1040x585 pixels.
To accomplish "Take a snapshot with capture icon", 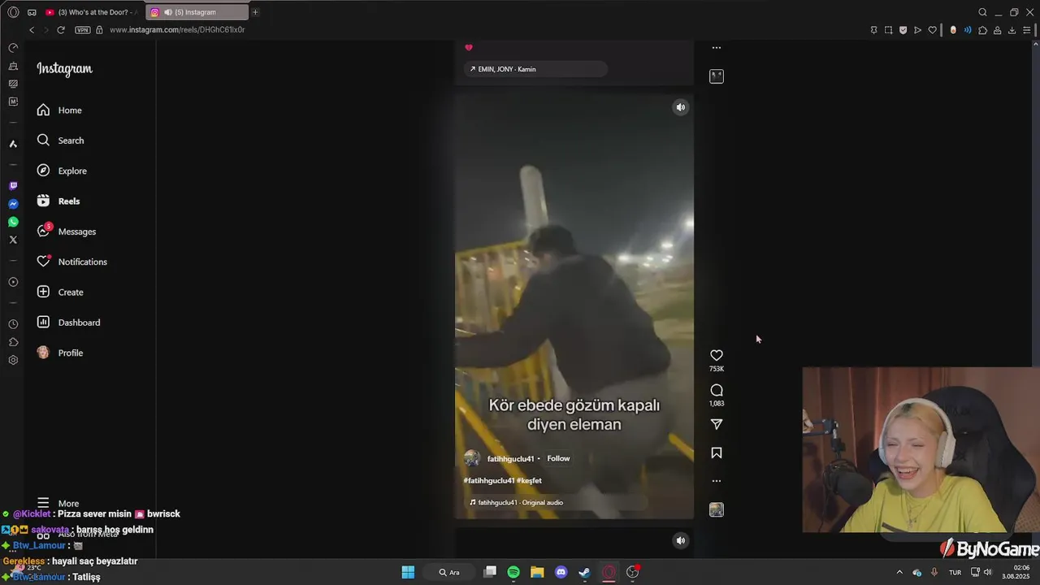I will (889, 30).
